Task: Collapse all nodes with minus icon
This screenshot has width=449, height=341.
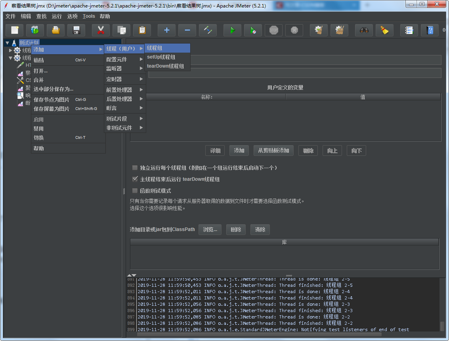Action: click(x=187, y=30)
